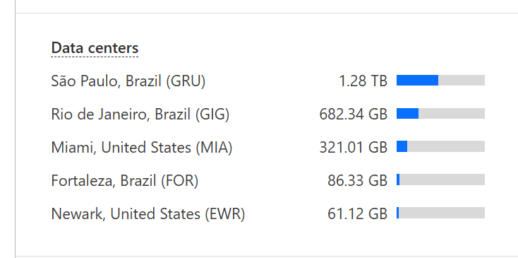
Task: Click the 61.12 GB traffic value
Action: [357, 213]
